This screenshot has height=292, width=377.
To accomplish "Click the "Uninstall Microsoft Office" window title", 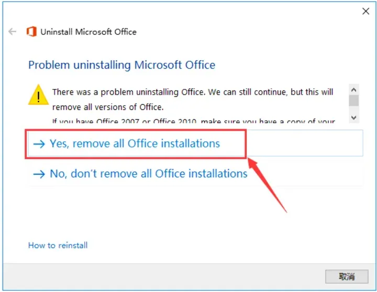I will 88,32.
